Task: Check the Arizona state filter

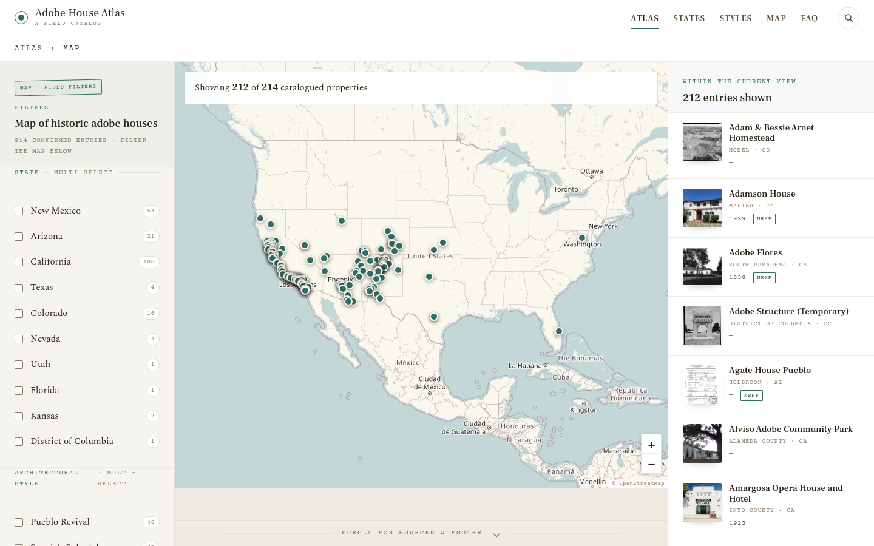Action: tap(19, 237)
